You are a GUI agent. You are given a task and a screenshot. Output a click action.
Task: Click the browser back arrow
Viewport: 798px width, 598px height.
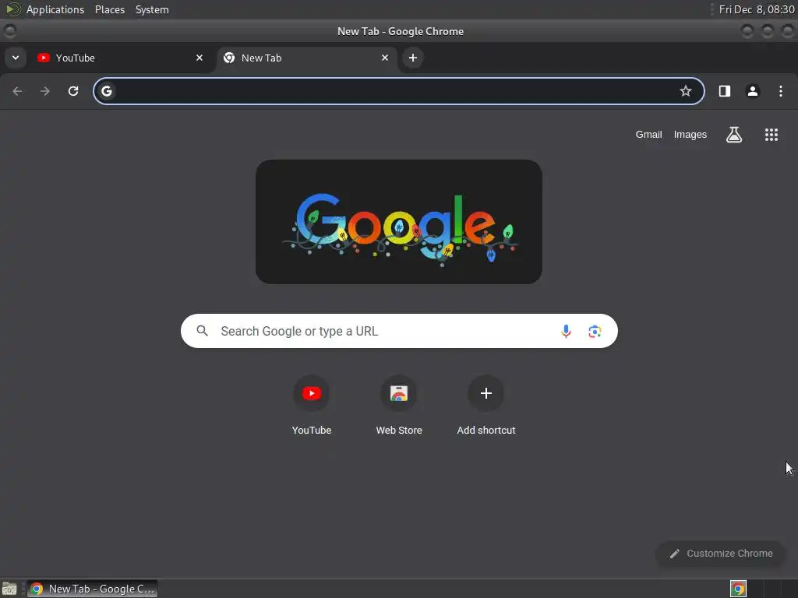pyautogui.click(x=17, y=91)
